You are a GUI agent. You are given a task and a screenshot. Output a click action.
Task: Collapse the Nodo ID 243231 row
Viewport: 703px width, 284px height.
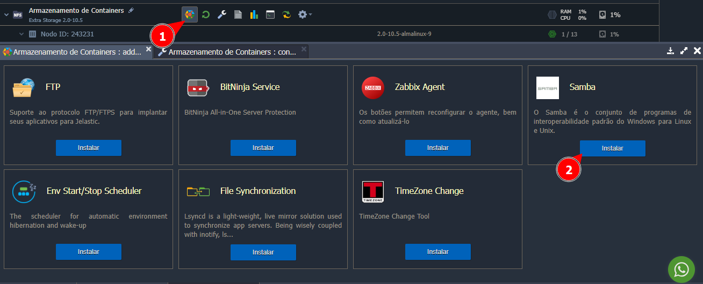click(21, 34)
